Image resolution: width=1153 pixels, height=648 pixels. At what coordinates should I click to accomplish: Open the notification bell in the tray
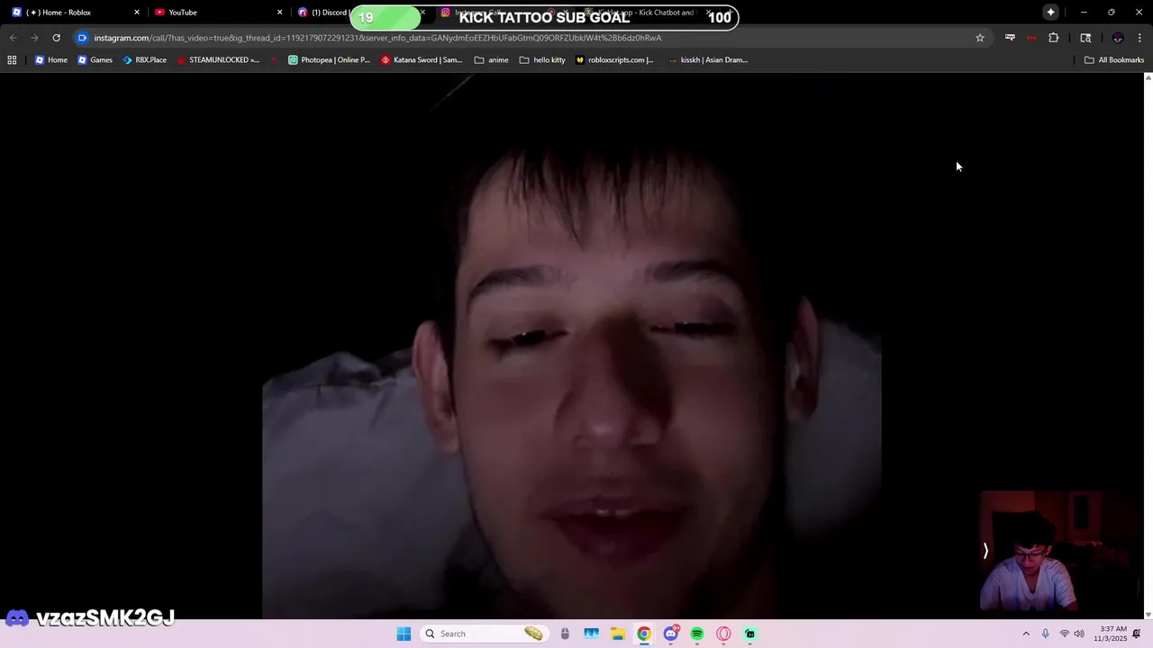tap(1138, 634)
